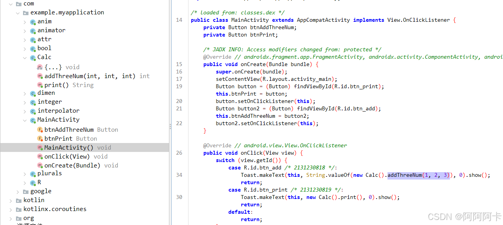The image size is (503, 225).
Task: Click addThreeNum call in the code
Action: tap(405, 175)
